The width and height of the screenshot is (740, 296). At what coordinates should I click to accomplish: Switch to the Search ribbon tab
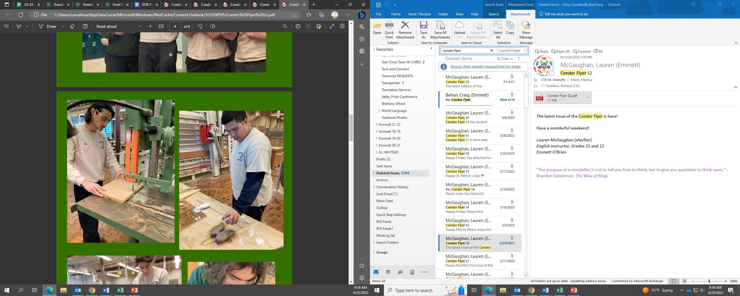pyautogui.click(x=494, y=14)
